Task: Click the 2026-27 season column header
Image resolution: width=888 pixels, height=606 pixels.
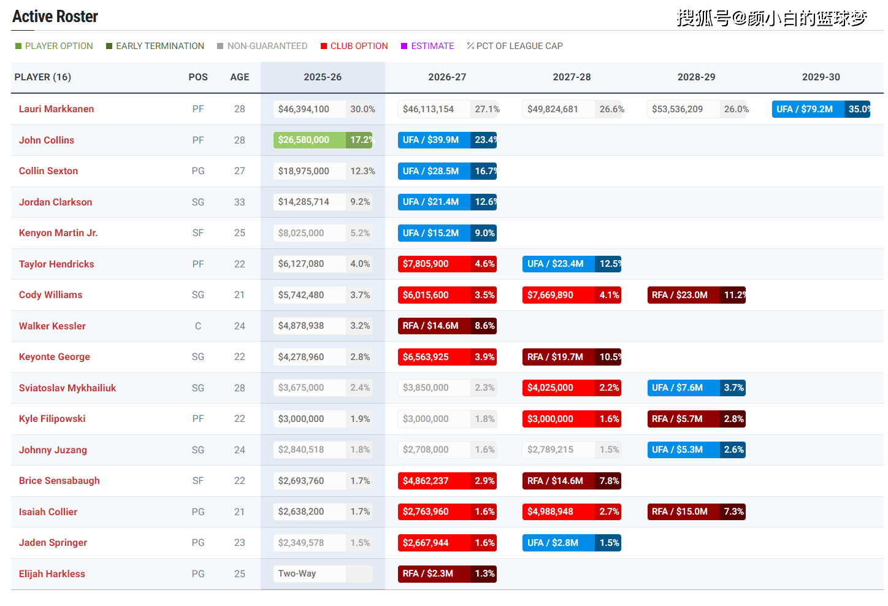Action: pos(447,77)
